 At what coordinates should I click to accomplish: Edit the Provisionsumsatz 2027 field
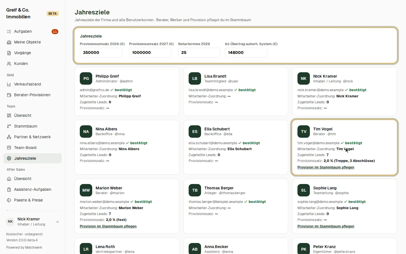pyautogui.click(x=150, y=53)
